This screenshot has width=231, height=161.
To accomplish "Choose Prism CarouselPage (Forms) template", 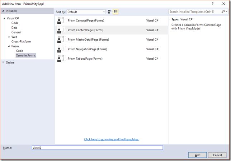I will tap(112, 20).
